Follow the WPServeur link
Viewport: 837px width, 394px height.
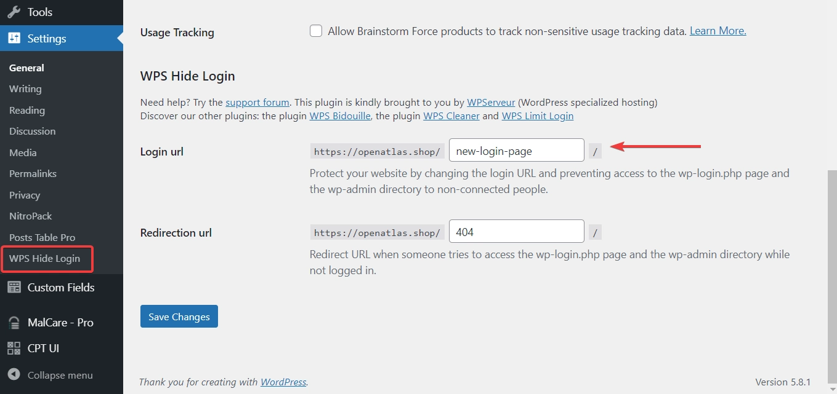491,102
